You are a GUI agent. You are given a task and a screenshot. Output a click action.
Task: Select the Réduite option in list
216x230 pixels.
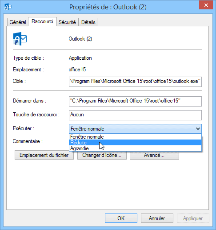135,143
